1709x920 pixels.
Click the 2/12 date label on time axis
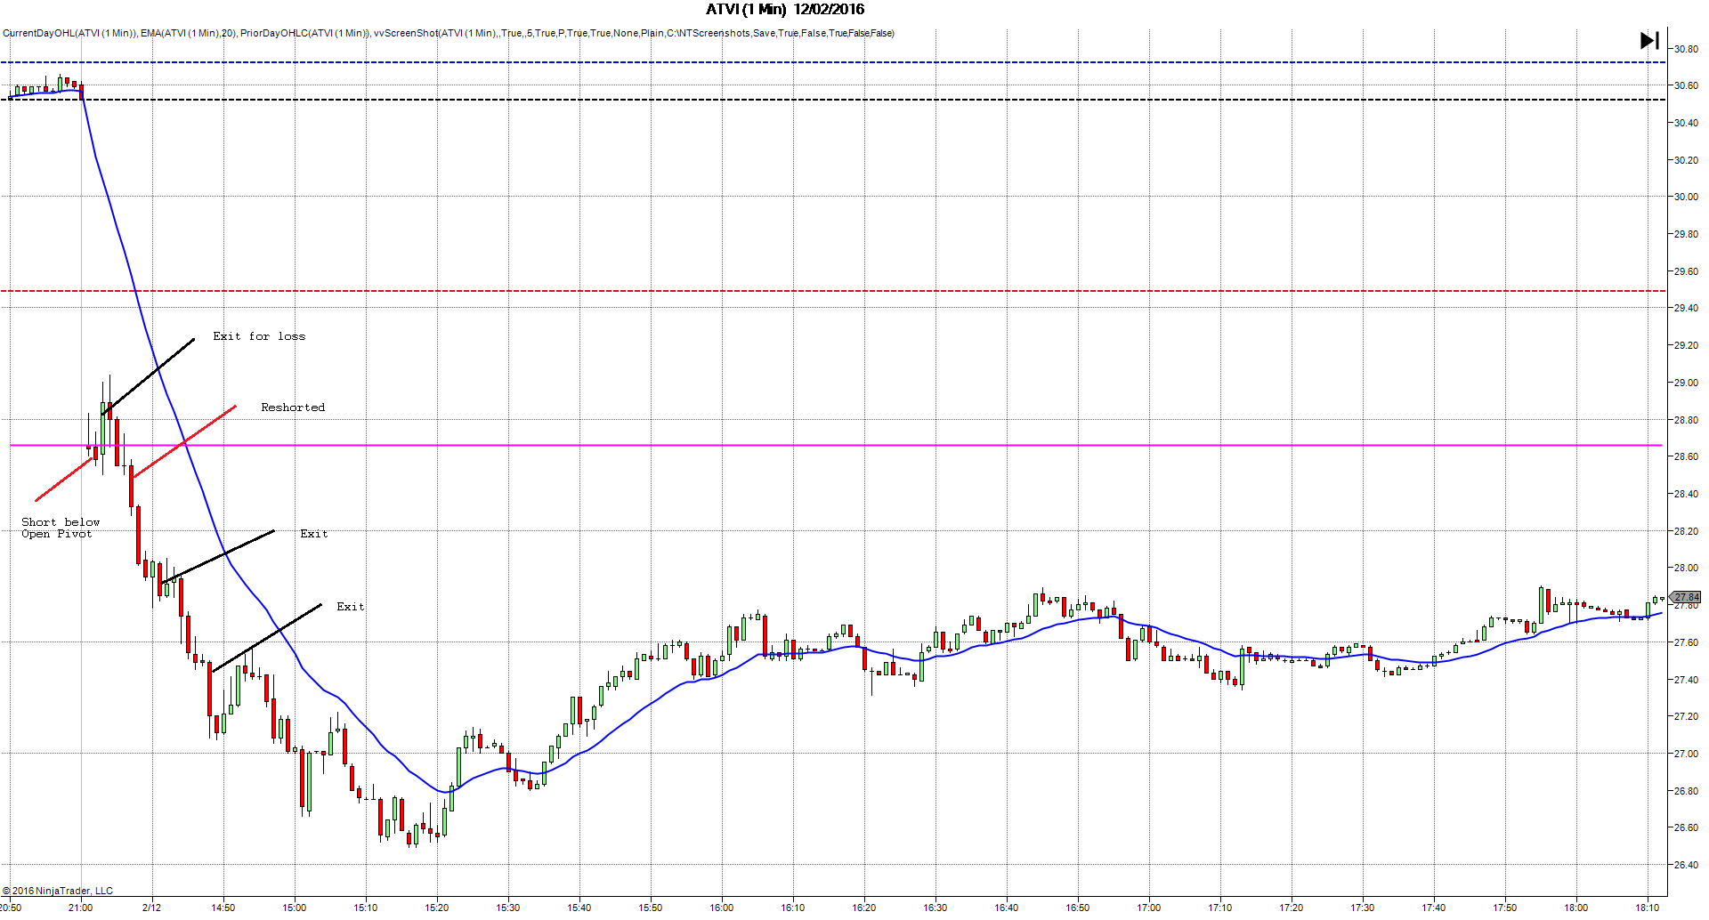coord(152,908)
